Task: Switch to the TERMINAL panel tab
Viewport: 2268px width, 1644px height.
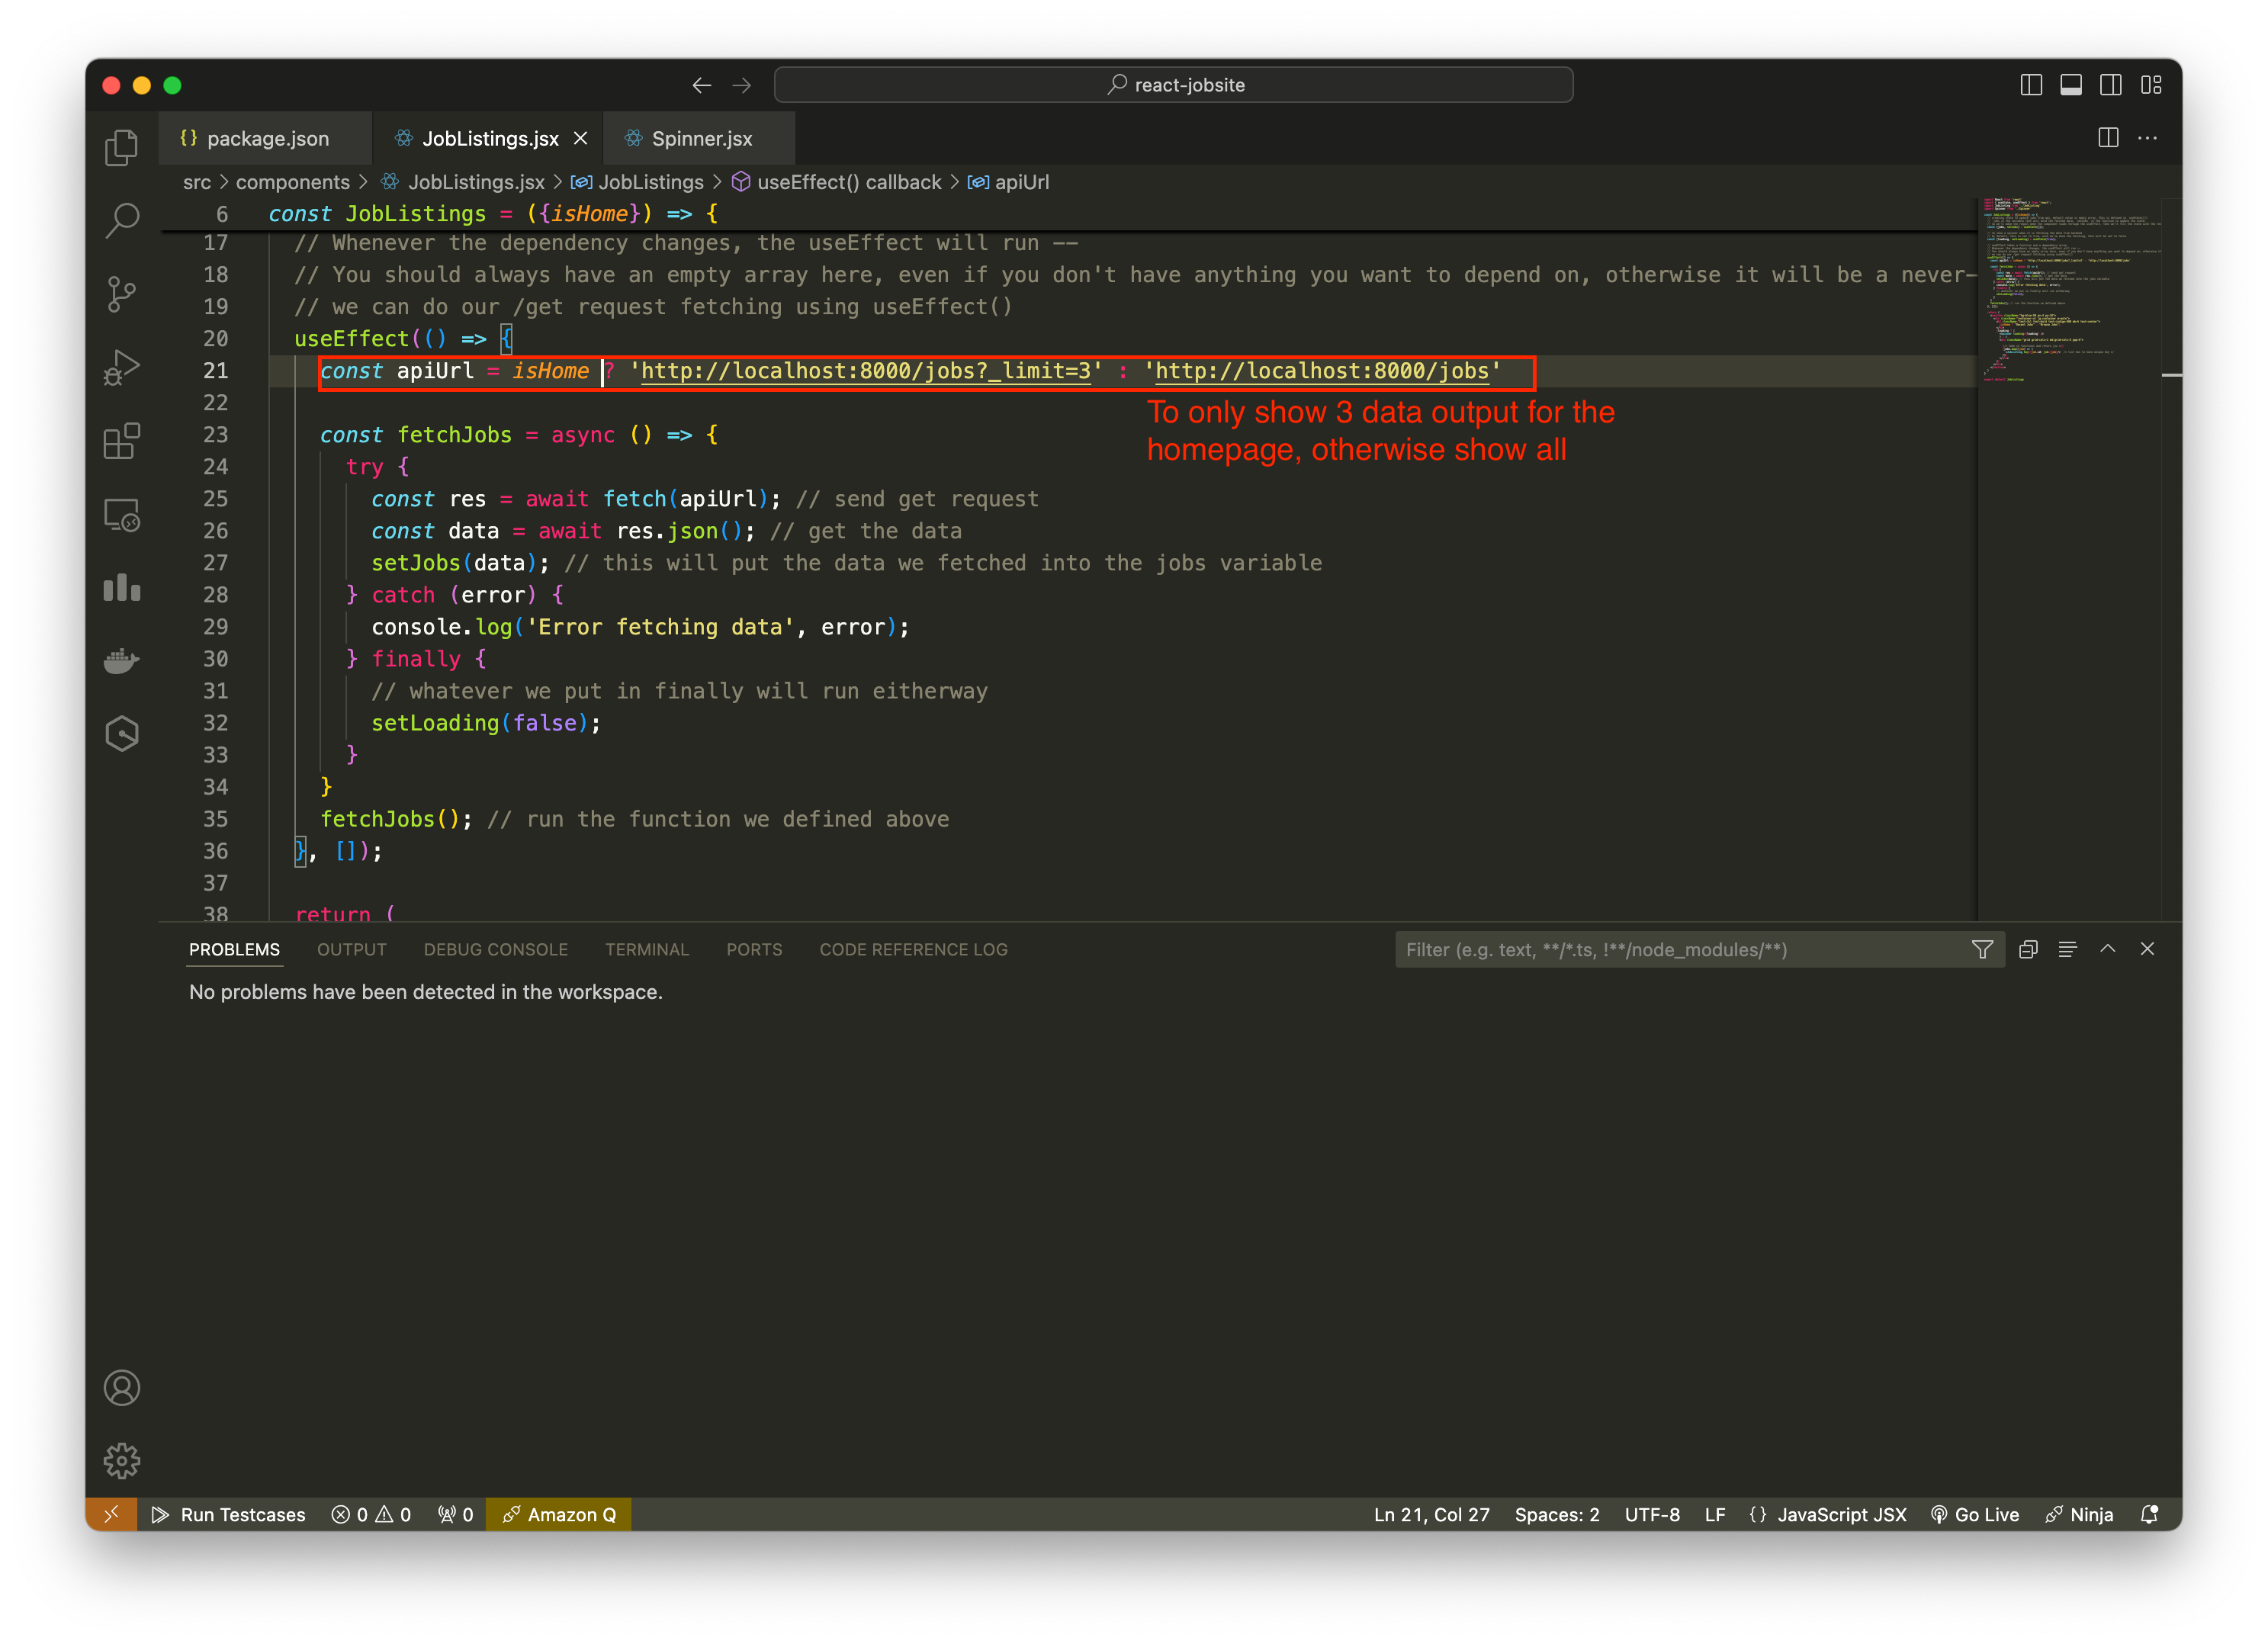Action: (x=647, y=949)
